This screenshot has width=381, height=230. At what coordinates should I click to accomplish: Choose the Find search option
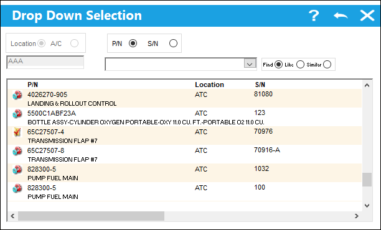(278, 65)
